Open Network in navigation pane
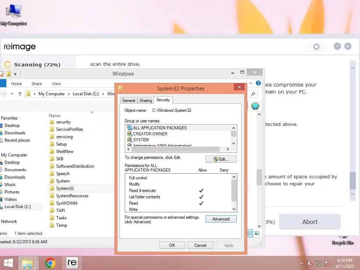 point(9,221)
